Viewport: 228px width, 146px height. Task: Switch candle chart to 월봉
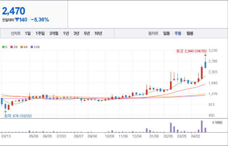tap(190, 33)
